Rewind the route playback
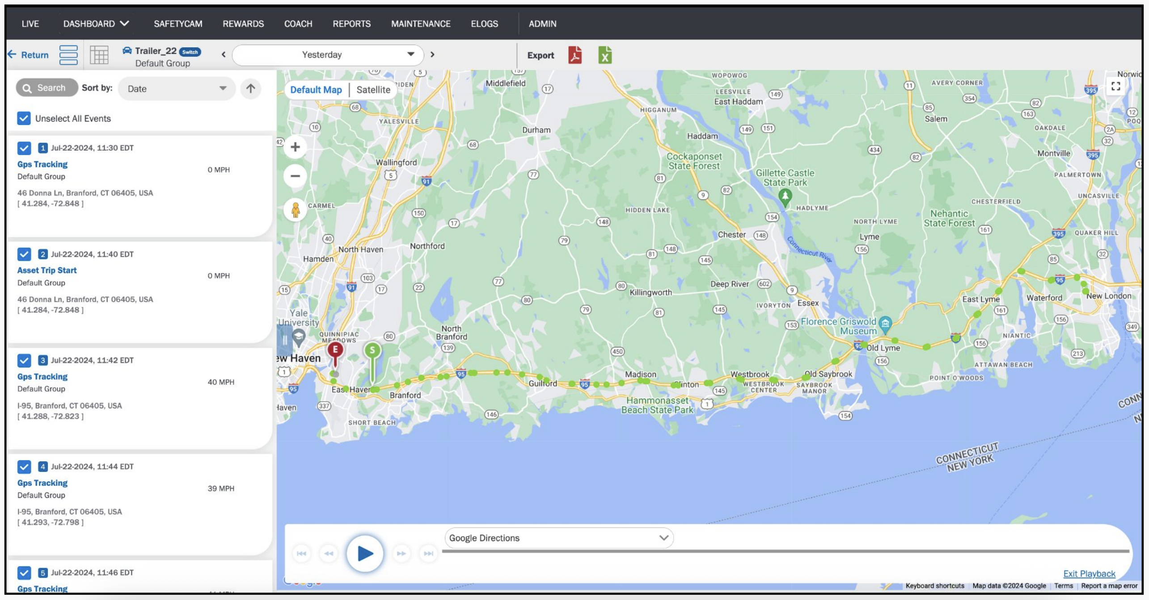Viewport: 1149px width, 600px height. 329,554
